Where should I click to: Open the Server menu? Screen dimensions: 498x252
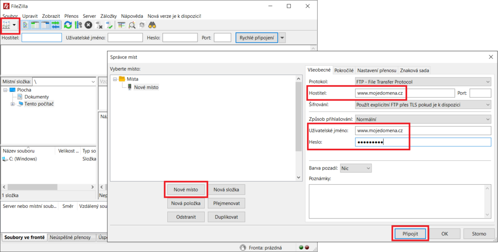89,16
